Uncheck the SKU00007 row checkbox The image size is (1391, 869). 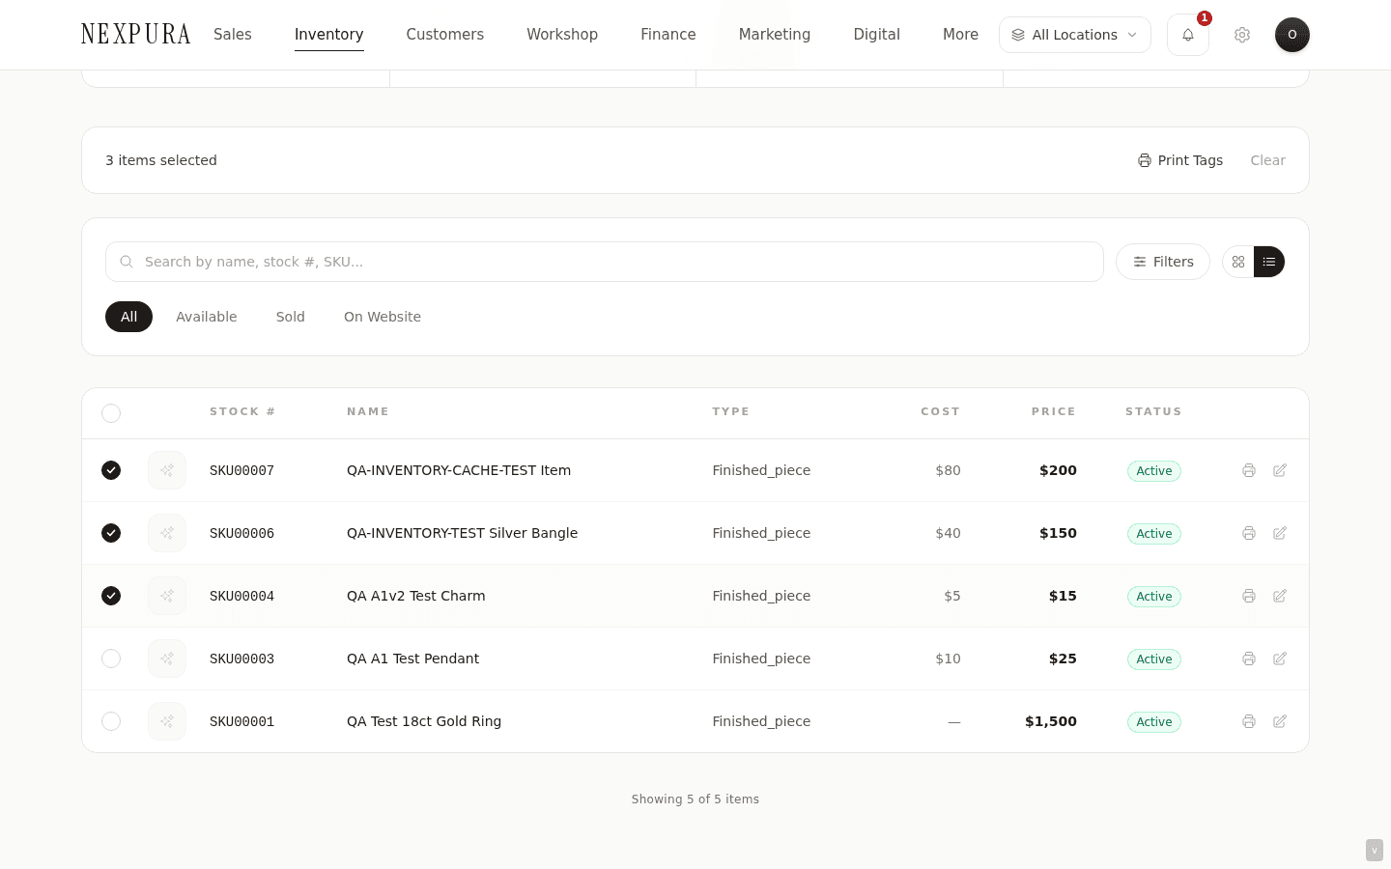tap(111, 470)
